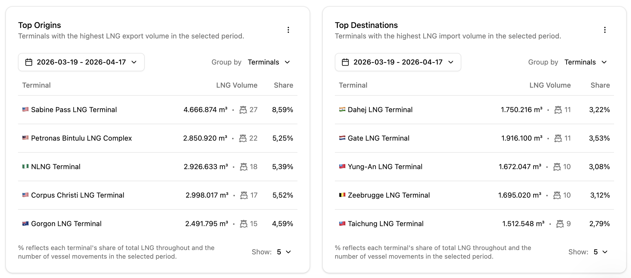Click the calendar icon in the Top Origins date picker

click(29, 62)
